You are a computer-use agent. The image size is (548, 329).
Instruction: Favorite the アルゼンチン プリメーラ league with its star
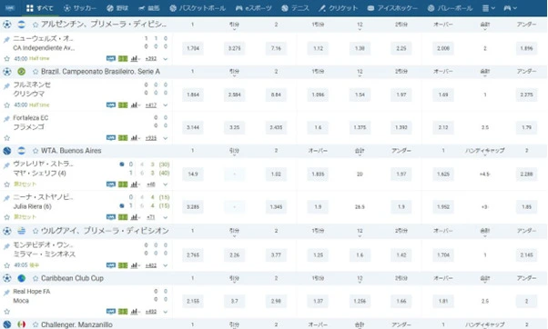click(36, 25)
